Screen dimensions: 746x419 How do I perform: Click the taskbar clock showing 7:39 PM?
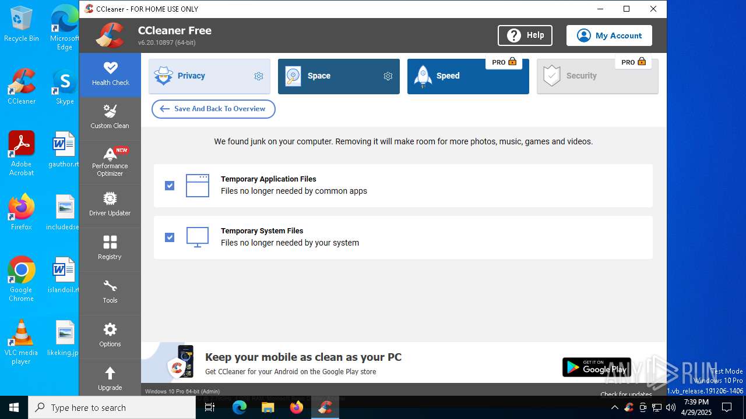coord(696,407)
